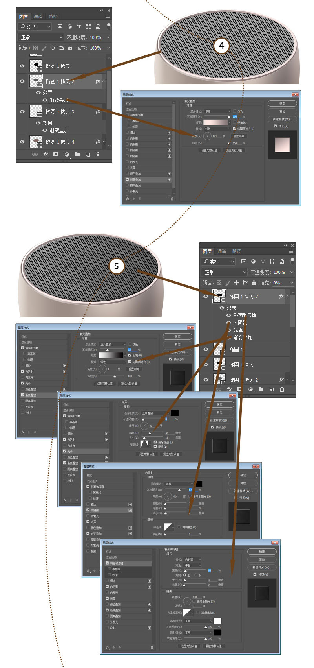Hide layer 椭圆 1 拷贝 7 visibility eye
314x668 pixels.
pos(206,296)
